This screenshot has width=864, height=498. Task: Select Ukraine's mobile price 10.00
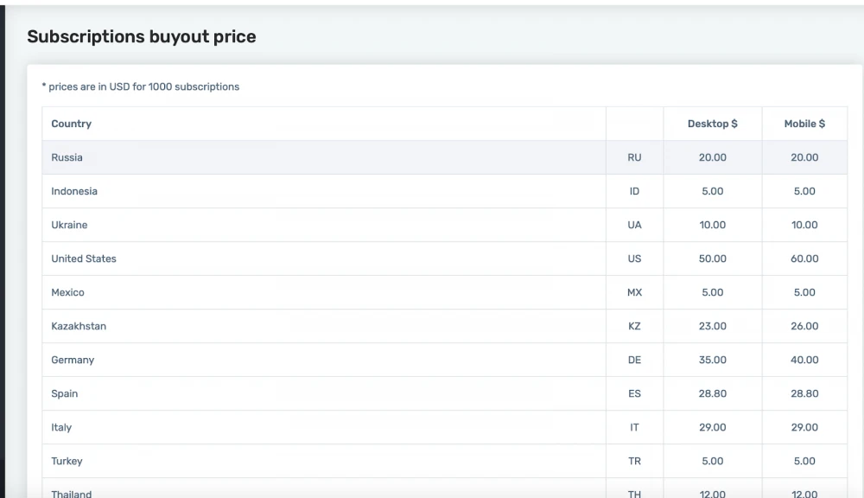pyautogui.click(x=804, y=225)
